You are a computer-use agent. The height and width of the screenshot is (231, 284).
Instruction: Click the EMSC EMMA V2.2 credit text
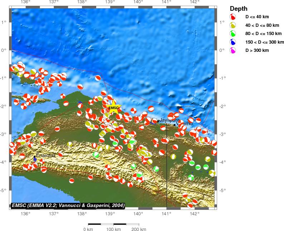click(x=68, y=205)
